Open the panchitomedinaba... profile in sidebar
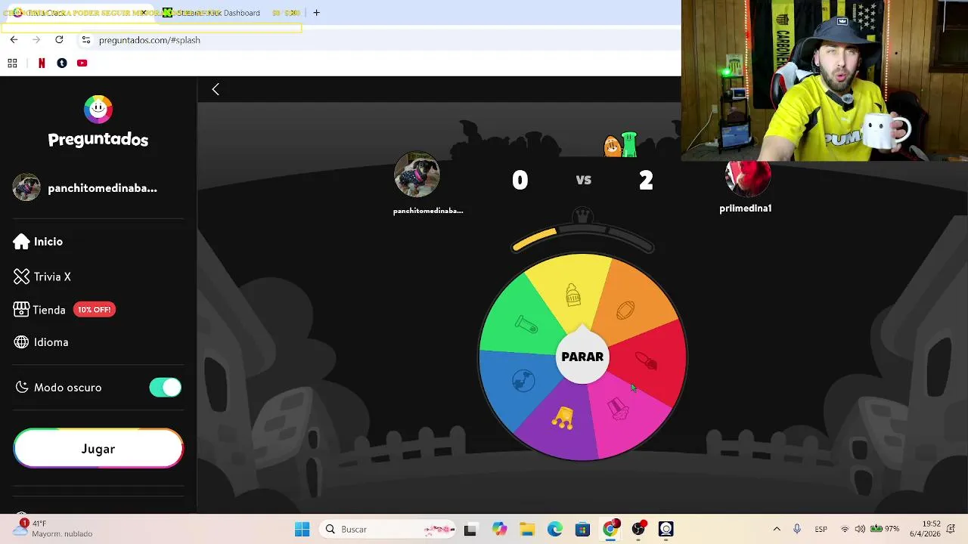The image size is (968, 544). [x=102, y=188]
